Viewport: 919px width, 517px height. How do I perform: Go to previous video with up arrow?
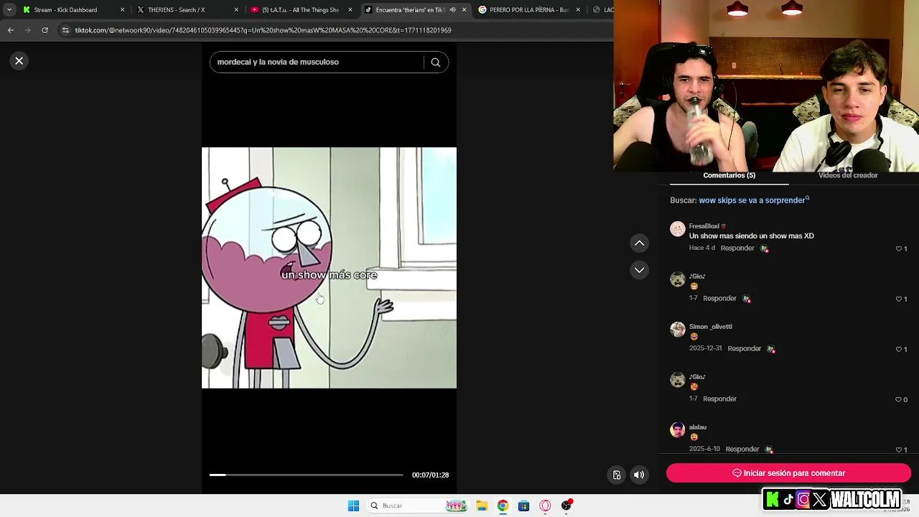tap(639, 243)
